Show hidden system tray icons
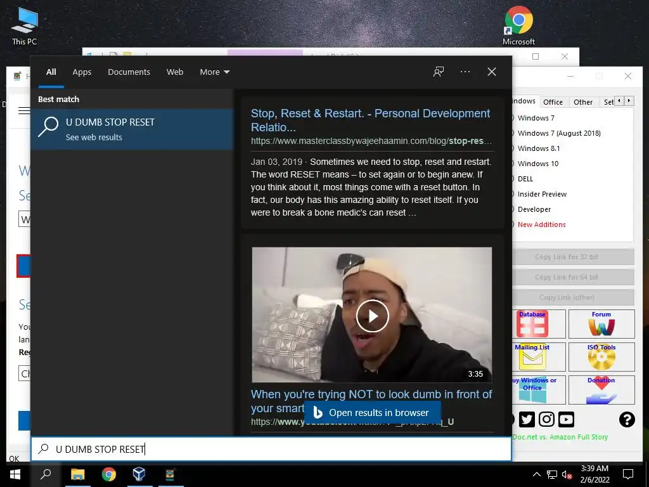The height and width of the screenshot is (487, 649). 536,474
